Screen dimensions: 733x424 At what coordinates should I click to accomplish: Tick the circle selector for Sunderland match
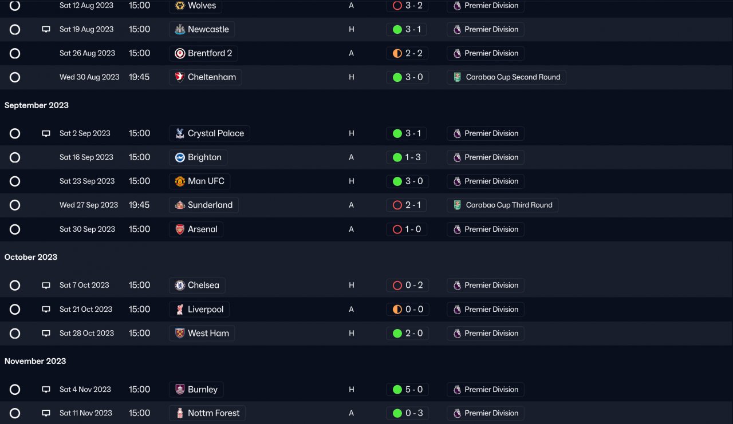click(15, 205)
